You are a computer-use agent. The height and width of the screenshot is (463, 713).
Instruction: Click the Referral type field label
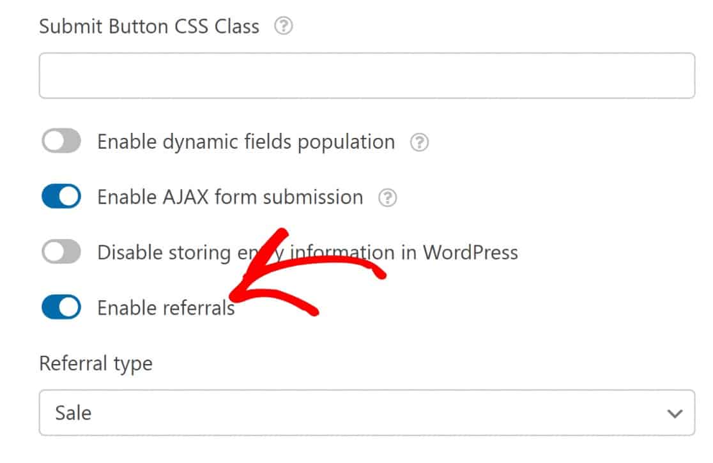[96, 364]
